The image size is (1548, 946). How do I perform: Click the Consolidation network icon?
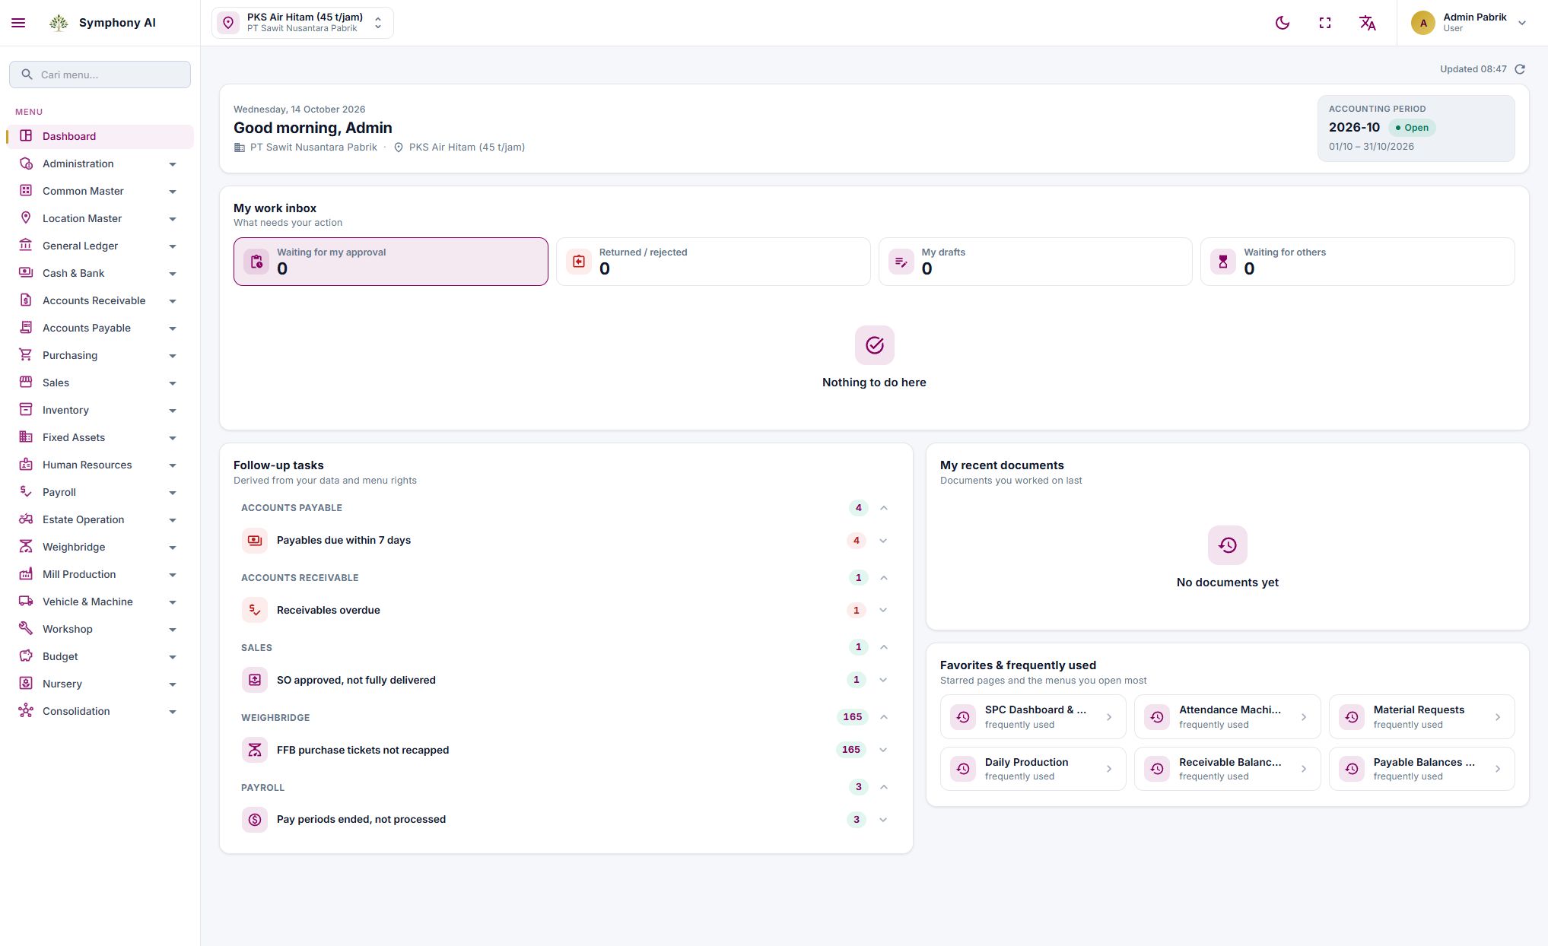point(26,711)
